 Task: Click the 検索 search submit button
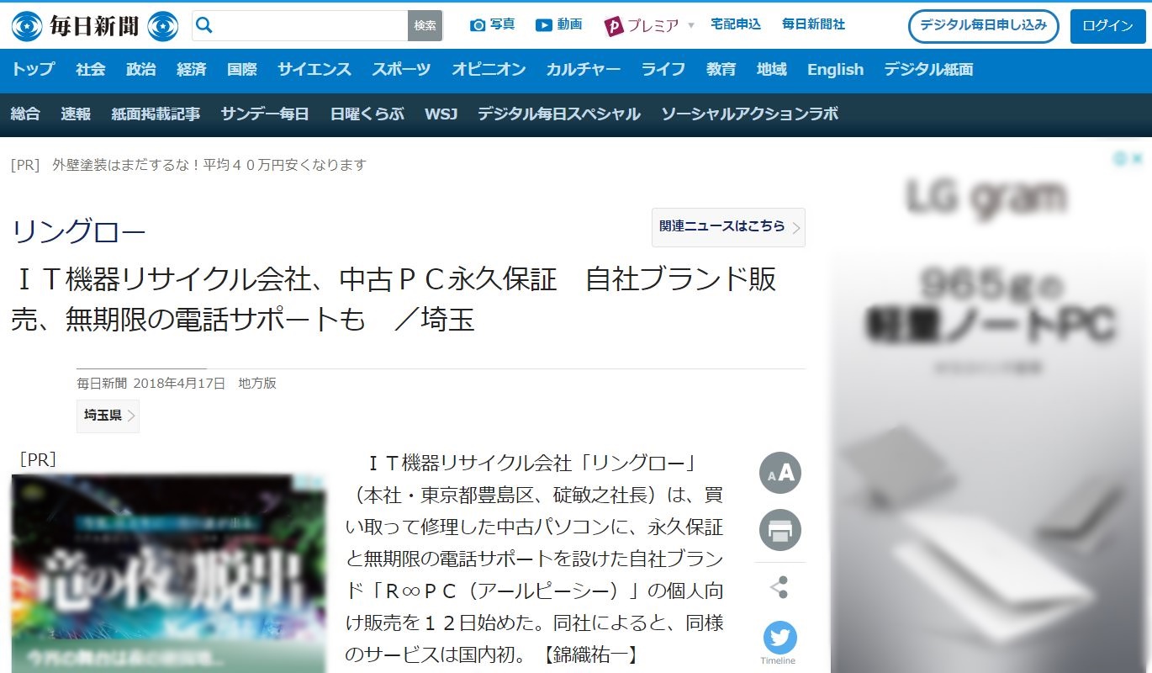click(425, 26)
